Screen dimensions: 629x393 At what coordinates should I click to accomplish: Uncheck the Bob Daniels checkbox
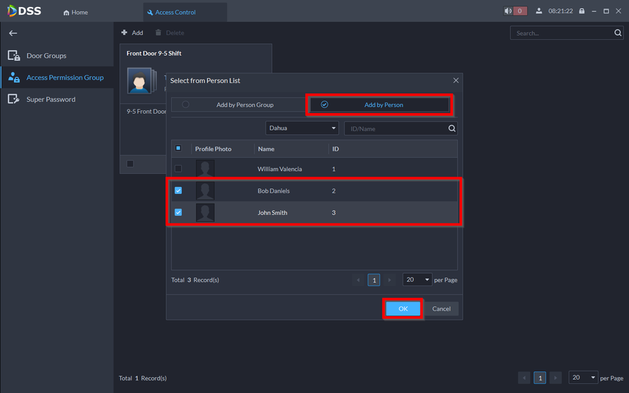click(178, 191)
